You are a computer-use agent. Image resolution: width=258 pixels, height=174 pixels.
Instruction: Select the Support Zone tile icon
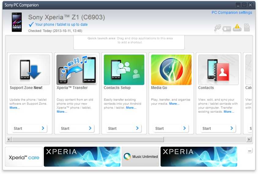tap(30, 70)
